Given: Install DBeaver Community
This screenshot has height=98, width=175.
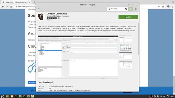Looking at the screenshot, I should pos(128,17).
